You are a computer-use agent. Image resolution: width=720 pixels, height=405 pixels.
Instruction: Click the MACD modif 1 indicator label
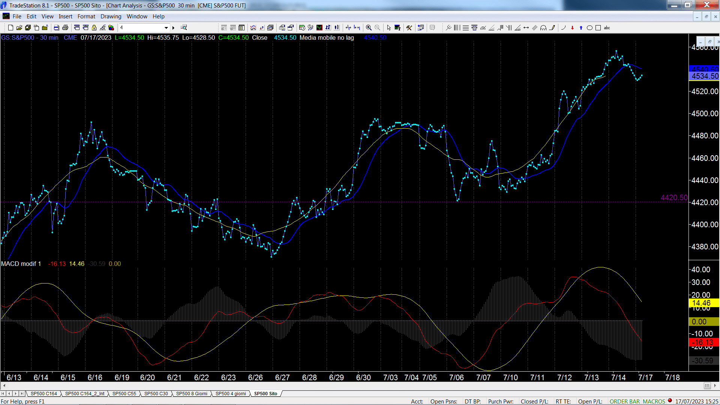pos(21,264)
